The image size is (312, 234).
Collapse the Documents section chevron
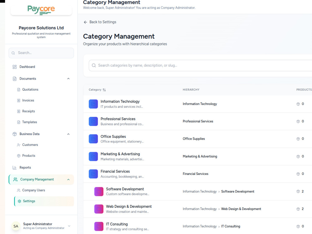68,79
